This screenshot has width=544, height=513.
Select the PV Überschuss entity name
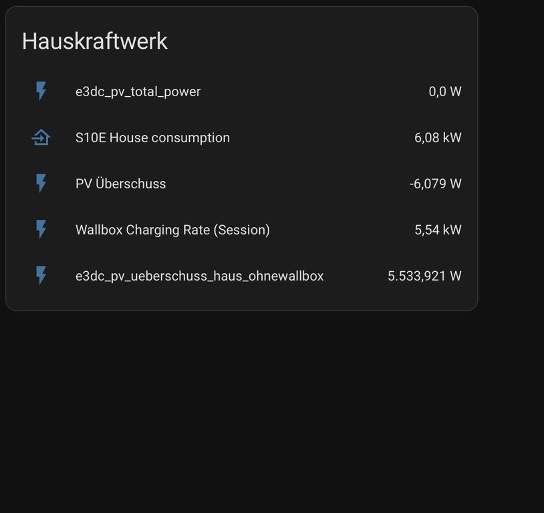pyautogui.click(x=120, y=184)
